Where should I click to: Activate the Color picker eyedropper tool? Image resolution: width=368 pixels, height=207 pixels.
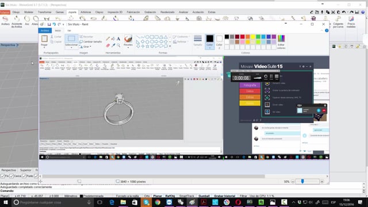point(113,45)
